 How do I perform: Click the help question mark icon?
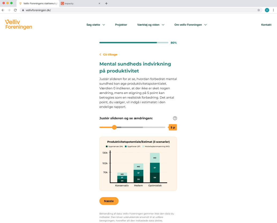[x=175, y=118]
